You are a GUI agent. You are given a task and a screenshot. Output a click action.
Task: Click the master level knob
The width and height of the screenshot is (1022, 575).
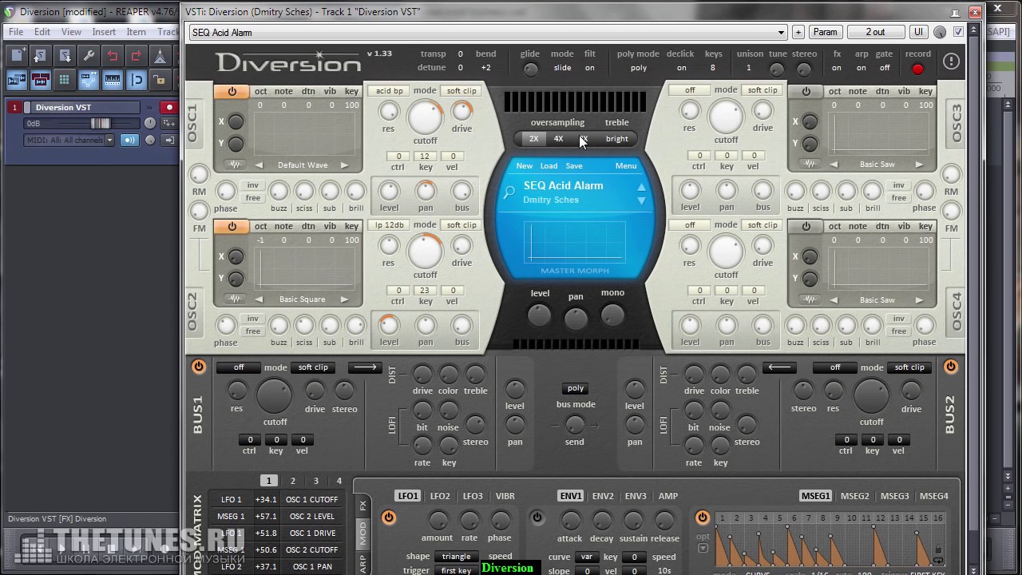pos(540,315)
